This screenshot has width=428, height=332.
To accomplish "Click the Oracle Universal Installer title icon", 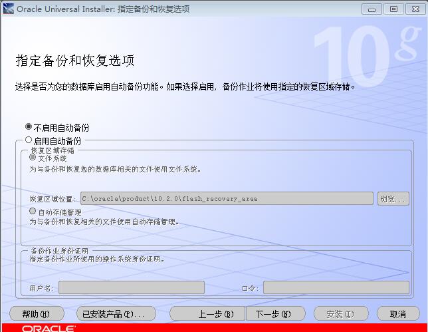I will tap(8, 9).
